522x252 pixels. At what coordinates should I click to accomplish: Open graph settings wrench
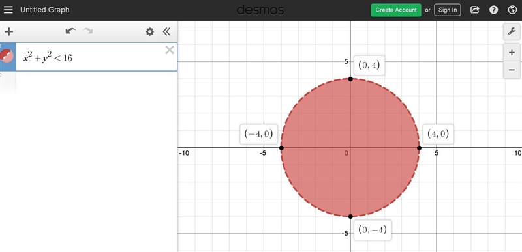(x=512, y=31)
